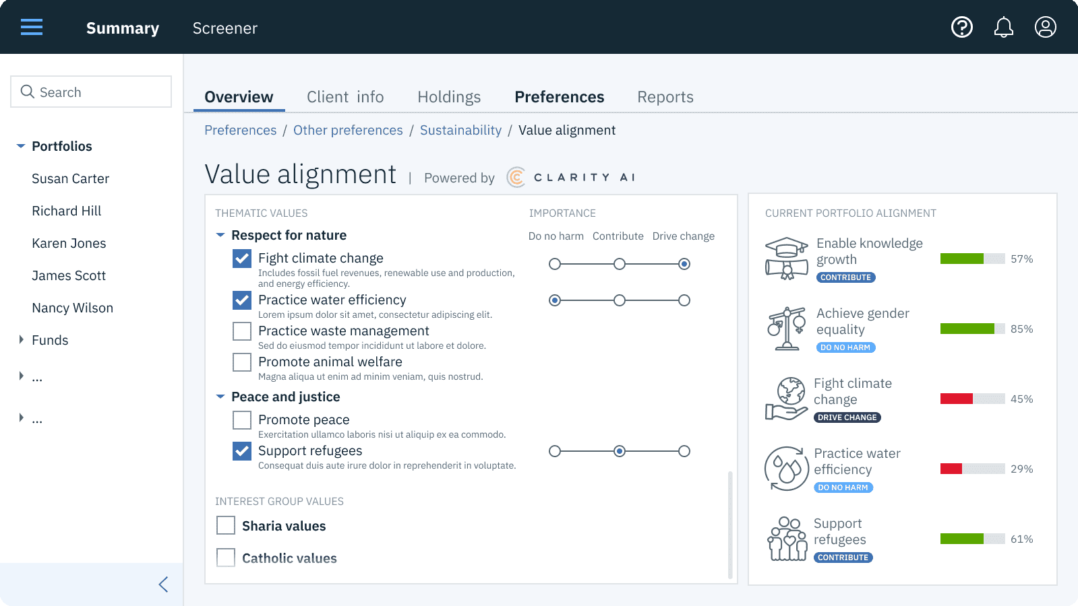Follow the Sustainability breadcrumb link
Screen dimensions: 1078x606
tap(460, 130)
